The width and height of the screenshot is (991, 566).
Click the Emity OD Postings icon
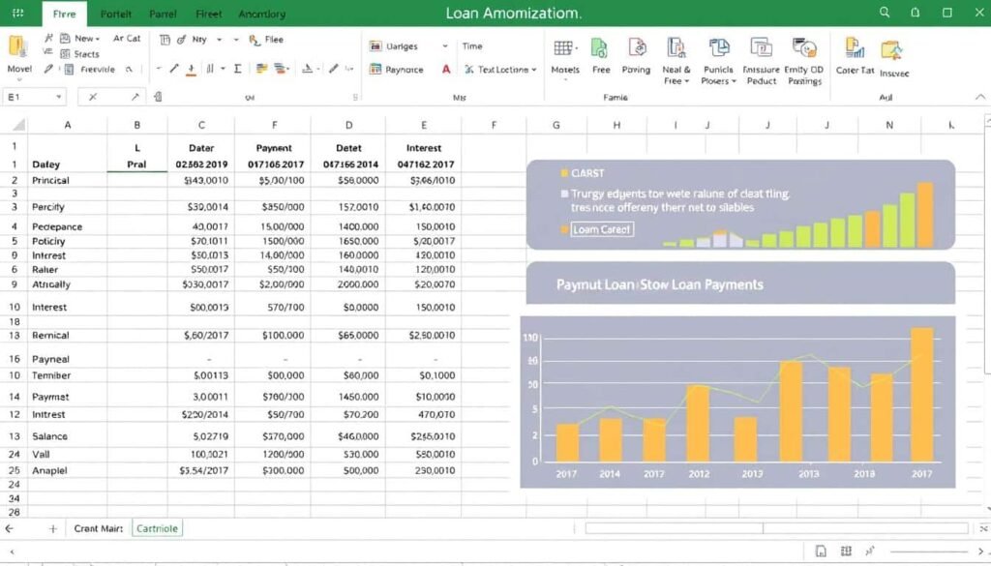tap(803, 49)
